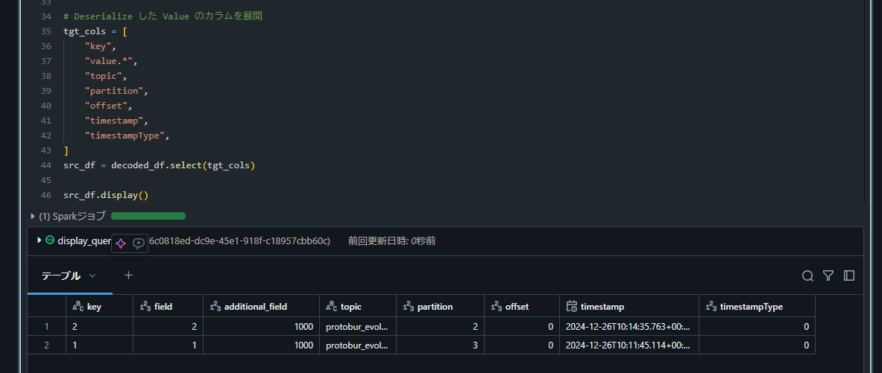
Task: Expand the Spark jobs section
Action: point(33,216)
